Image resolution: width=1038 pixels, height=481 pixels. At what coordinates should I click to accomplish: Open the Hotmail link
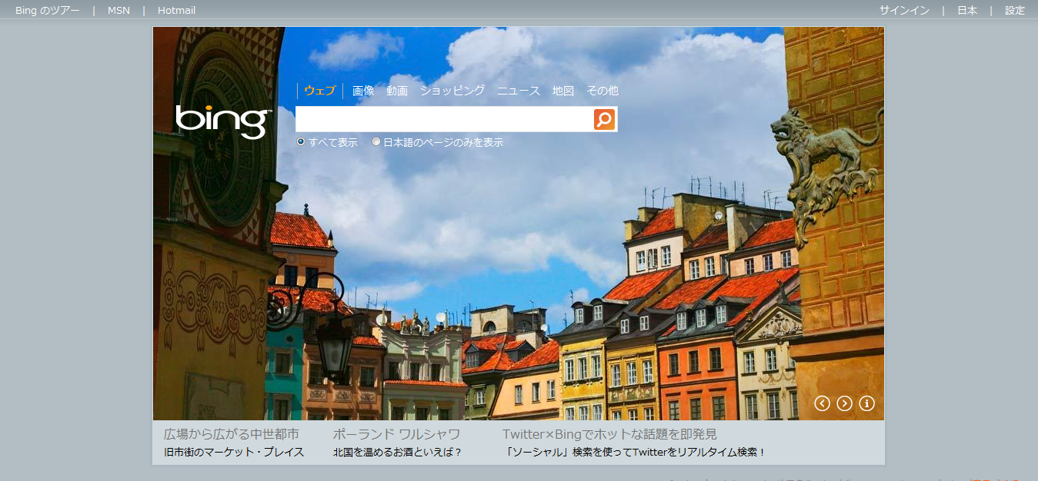click(x=176, y=11)
